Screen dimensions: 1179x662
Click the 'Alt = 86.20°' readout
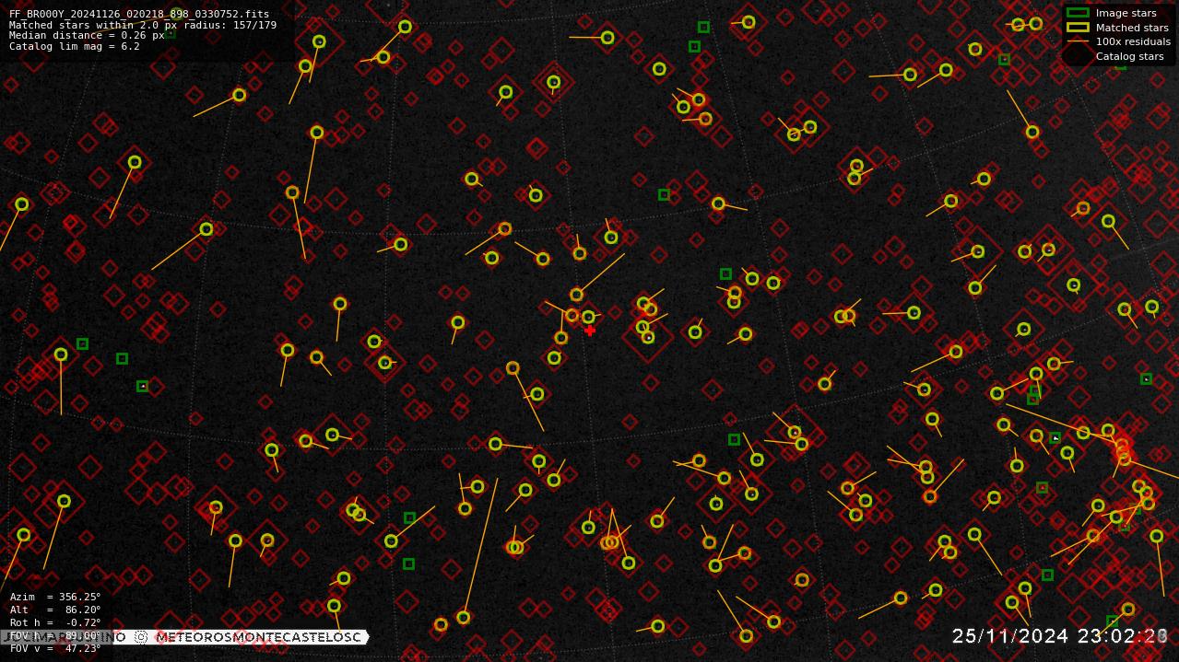point(55,610)
